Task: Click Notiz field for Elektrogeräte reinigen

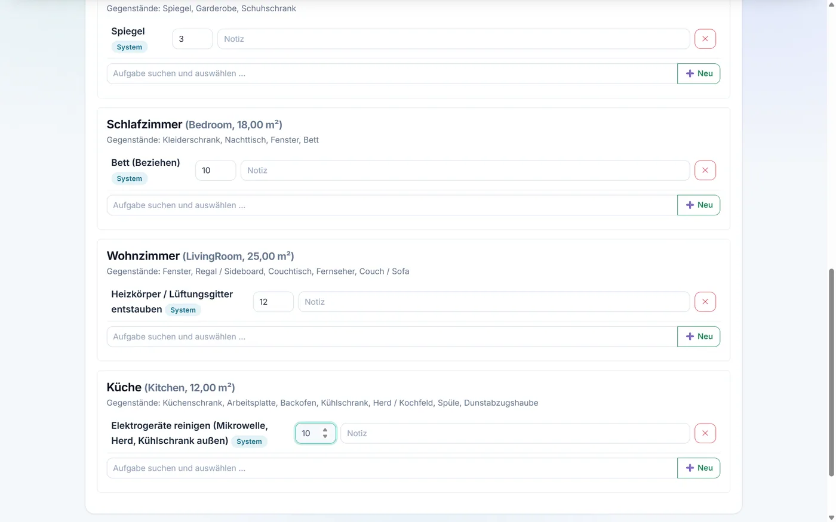Action: click(x=515, y=433)
